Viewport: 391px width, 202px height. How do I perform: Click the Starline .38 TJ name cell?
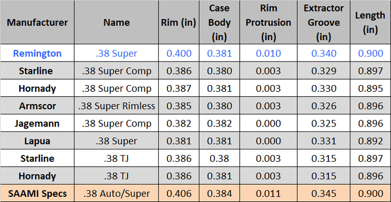pyautogui.click(x=116, y=158)
